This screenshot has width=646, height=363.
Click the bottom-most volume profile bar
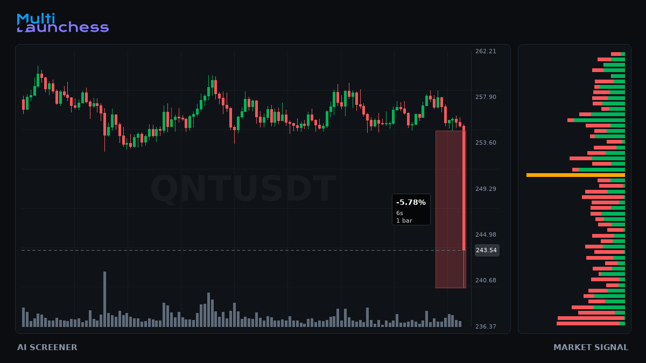coord(591,323)
